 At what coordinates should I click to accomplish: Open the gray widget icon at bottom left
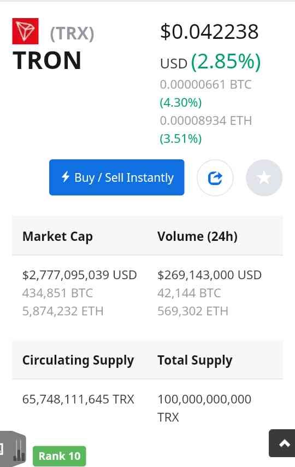pyautogui.click(x=13, y=449)
